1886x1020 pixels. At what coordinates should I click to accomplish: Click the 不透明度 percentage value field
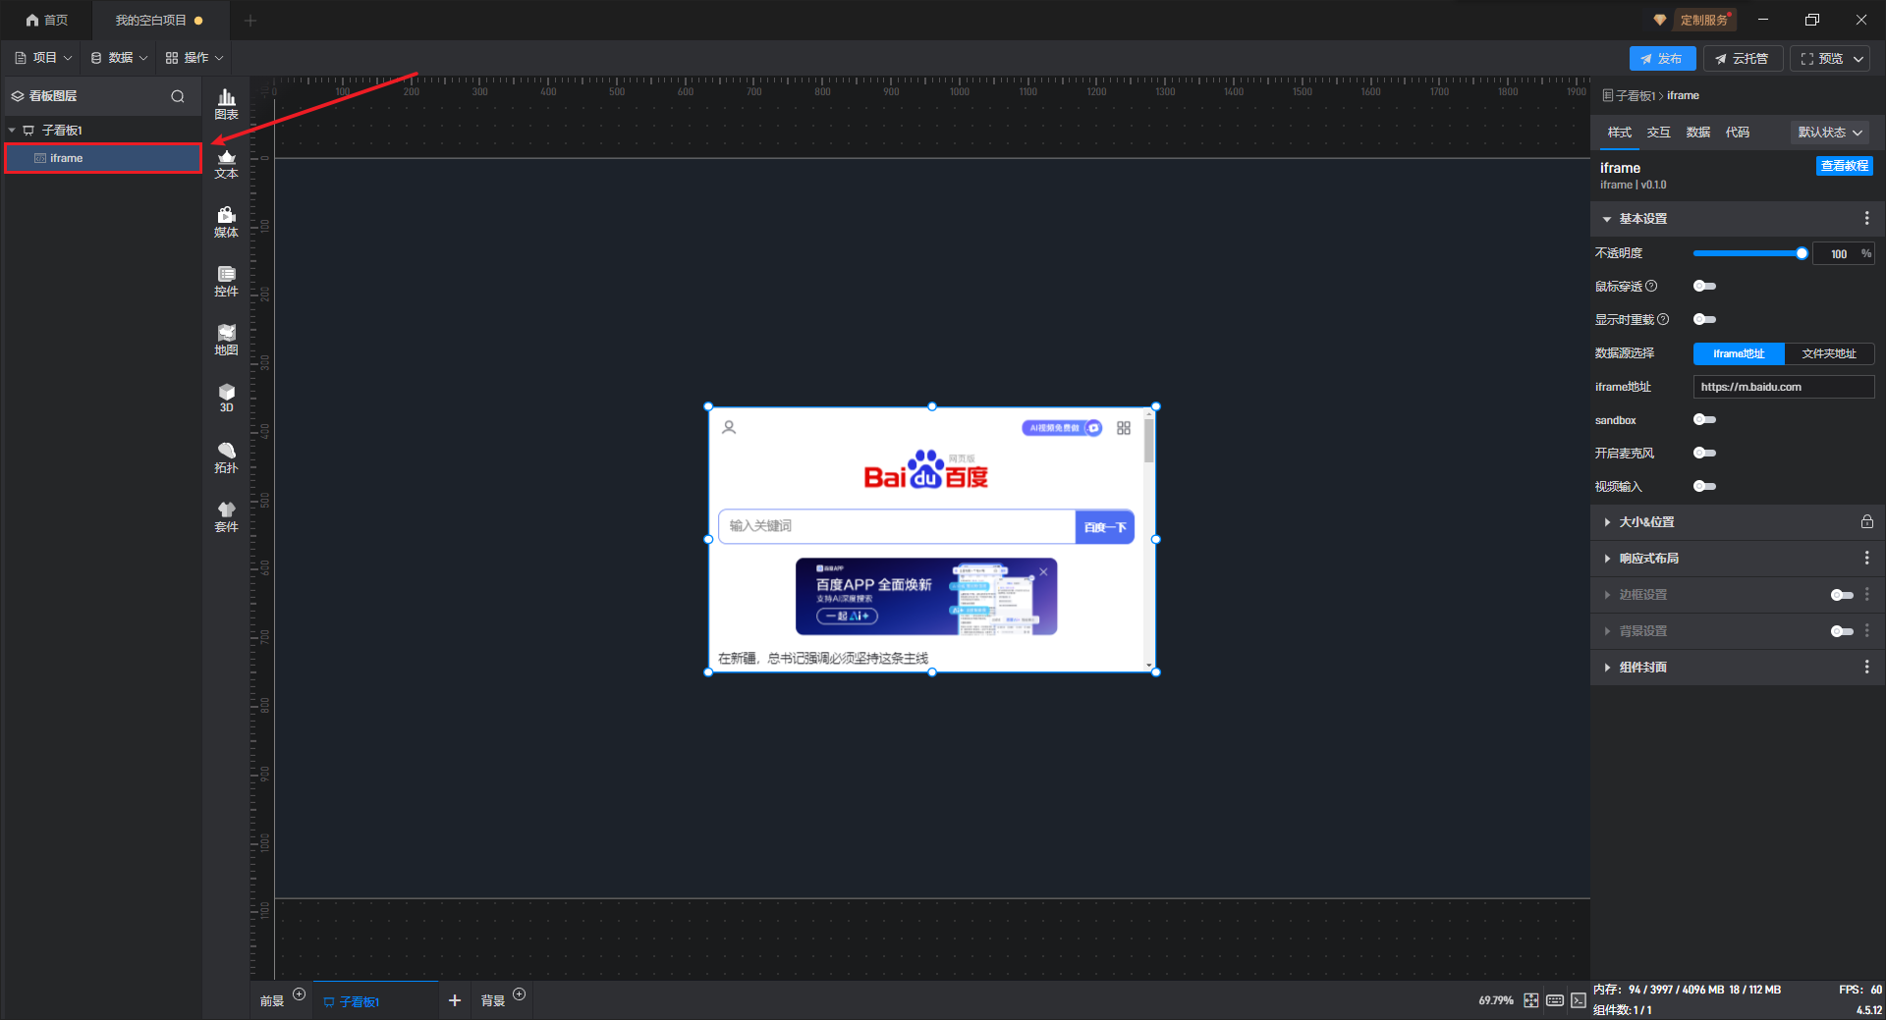1843,253
